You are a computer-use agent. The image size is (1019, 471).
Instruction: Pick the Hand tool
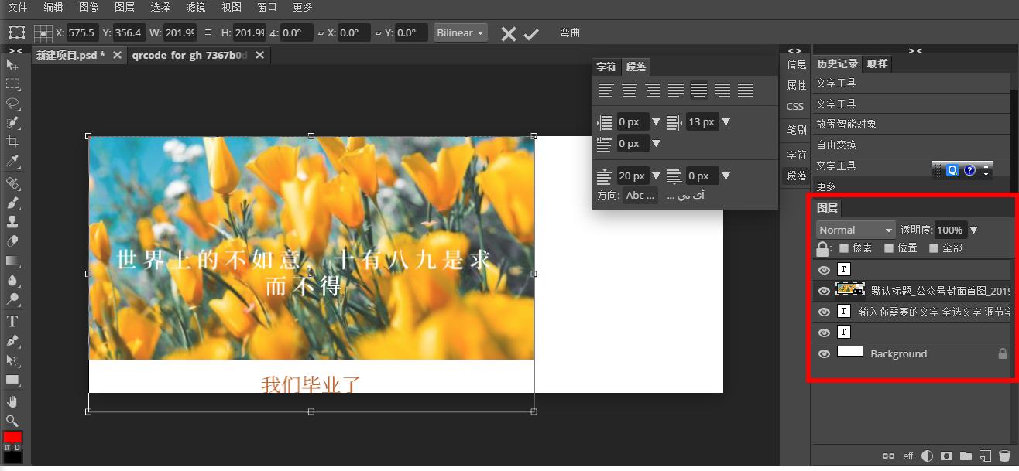click(x=12, y=401)
